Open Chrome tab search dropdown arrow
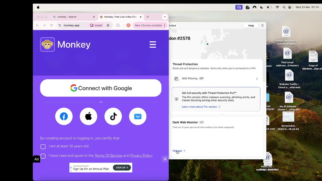 (165, 17)
